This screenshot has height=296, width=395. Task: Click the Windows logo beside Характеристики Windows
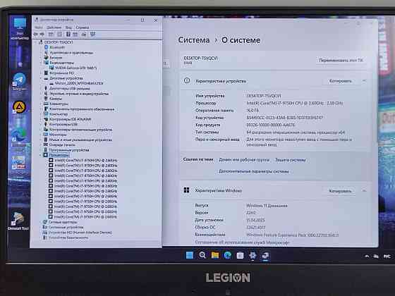point(186,190)
